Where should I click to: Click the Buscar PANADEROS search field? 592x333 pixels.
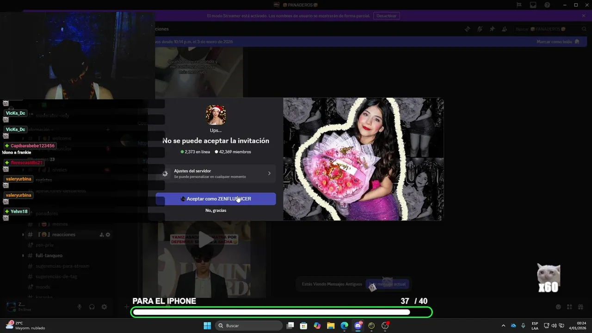coord(549,29)
